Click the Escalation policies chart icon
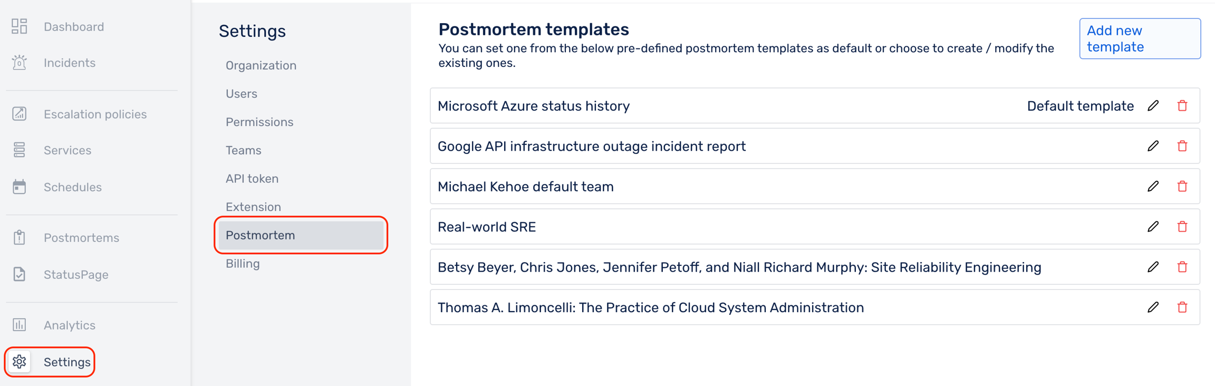The image size is (1215, 386). [x=20, y=114]
